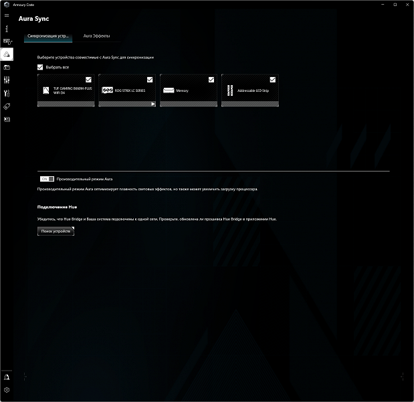Click the TUF GAMING card bottom bar
The image size is (414, 402).
tap(66, 104)
